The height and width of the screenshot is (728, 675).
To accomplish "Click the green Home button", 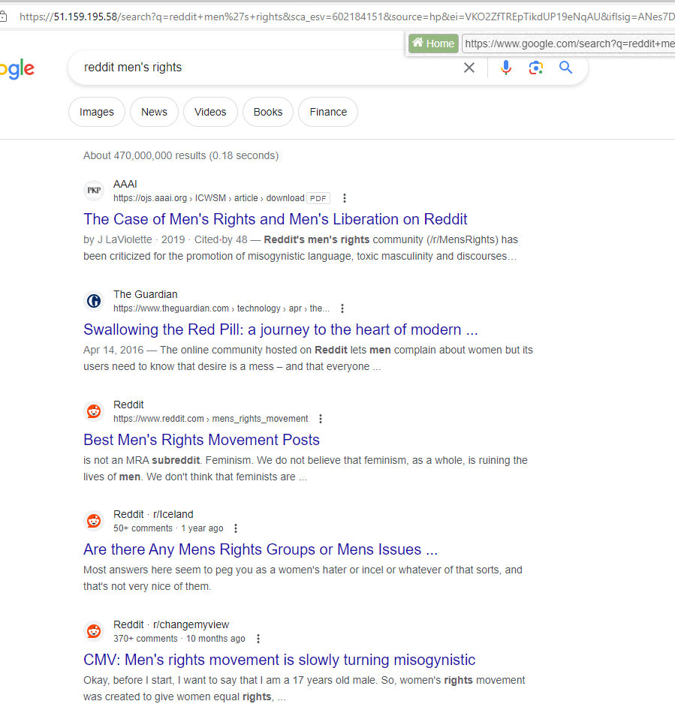I will pyautogui.click(x=433, y=44).
